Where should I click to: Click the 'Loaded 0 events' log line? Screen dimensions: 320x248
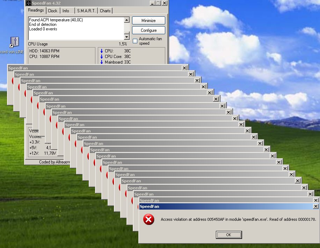click(x=43, y=29)
